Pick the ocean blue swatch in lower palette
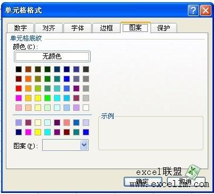 (x=76, y=123)
